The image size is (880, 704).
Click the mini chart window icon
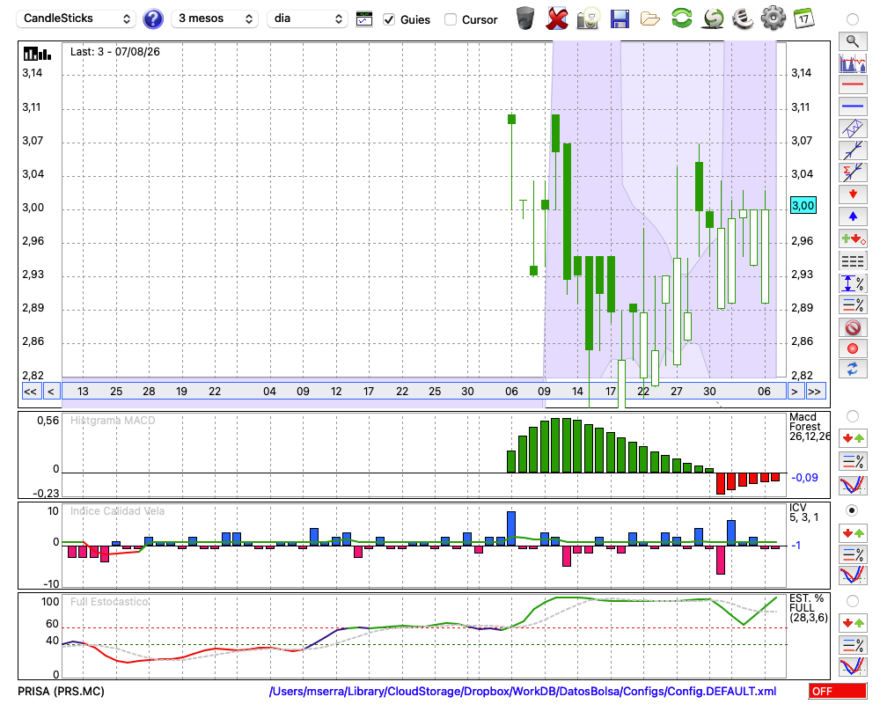(x=364, y=18)
